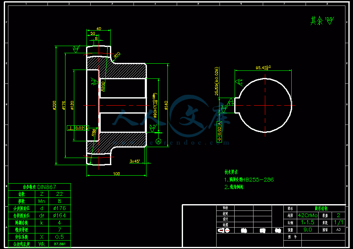
Task: Click the Wk symbol cell
Action: 42,244
